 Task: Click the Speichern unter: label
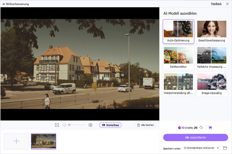(x=172, y=149)
